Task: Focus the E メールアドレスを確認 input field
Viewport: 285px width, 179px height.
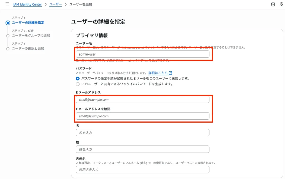Action: point(142,116)
